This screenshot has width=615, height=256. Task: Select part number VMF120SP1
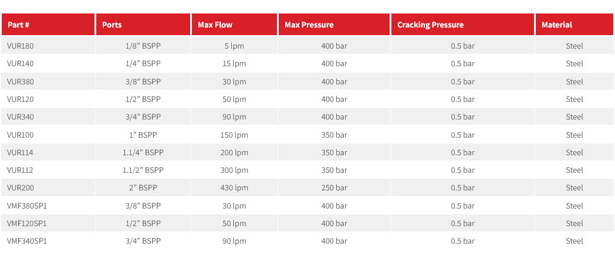26,223
